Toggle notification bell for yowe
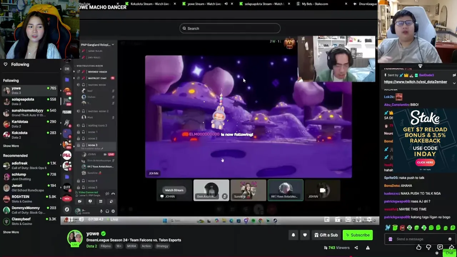Image resolution: width=457 pixels, height=257 pixels. [x=293, y=235]
